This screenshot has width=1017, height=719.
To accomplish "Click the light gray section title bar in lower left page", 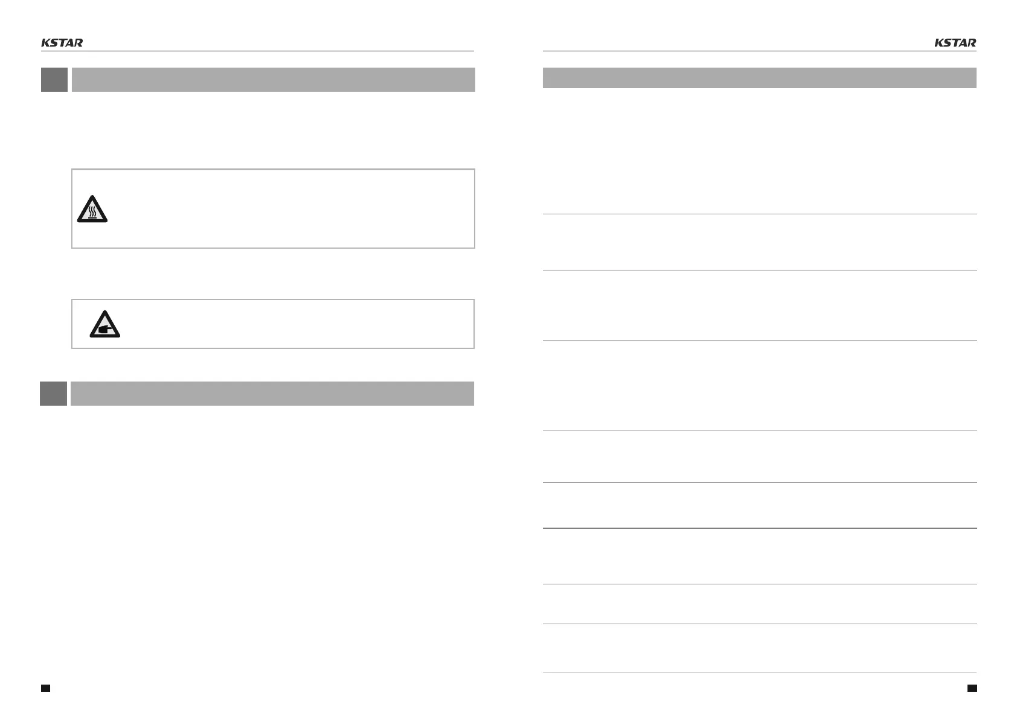I will [272, 394].
